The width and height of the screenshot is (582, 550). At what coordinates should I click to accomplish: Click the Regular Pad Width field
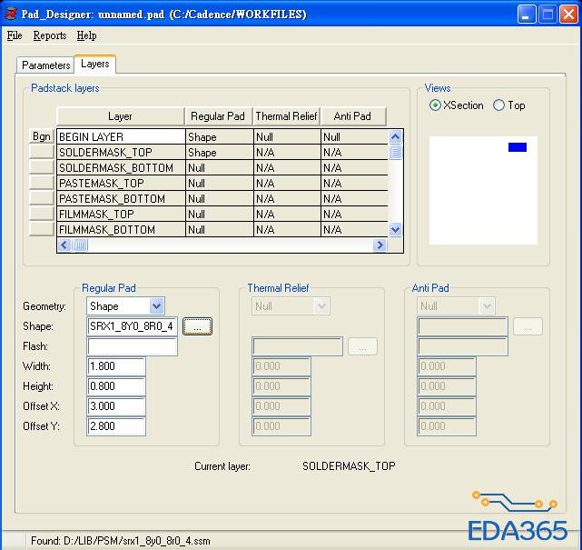point(116,366)
